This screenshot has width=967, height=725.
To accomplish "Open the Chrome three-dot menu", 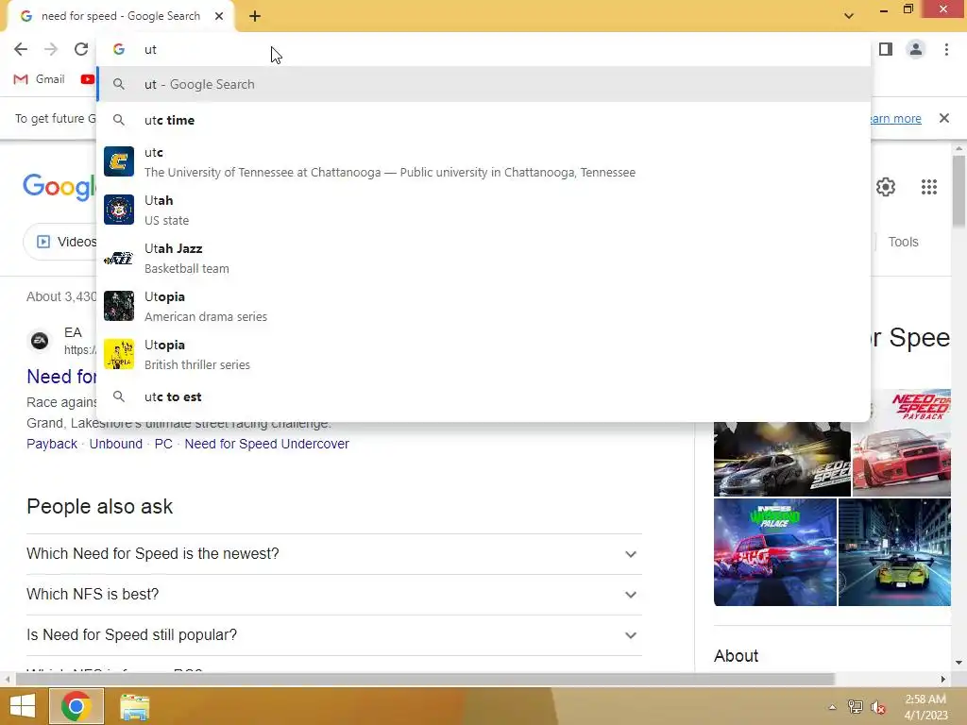I will tap(946, 49).
